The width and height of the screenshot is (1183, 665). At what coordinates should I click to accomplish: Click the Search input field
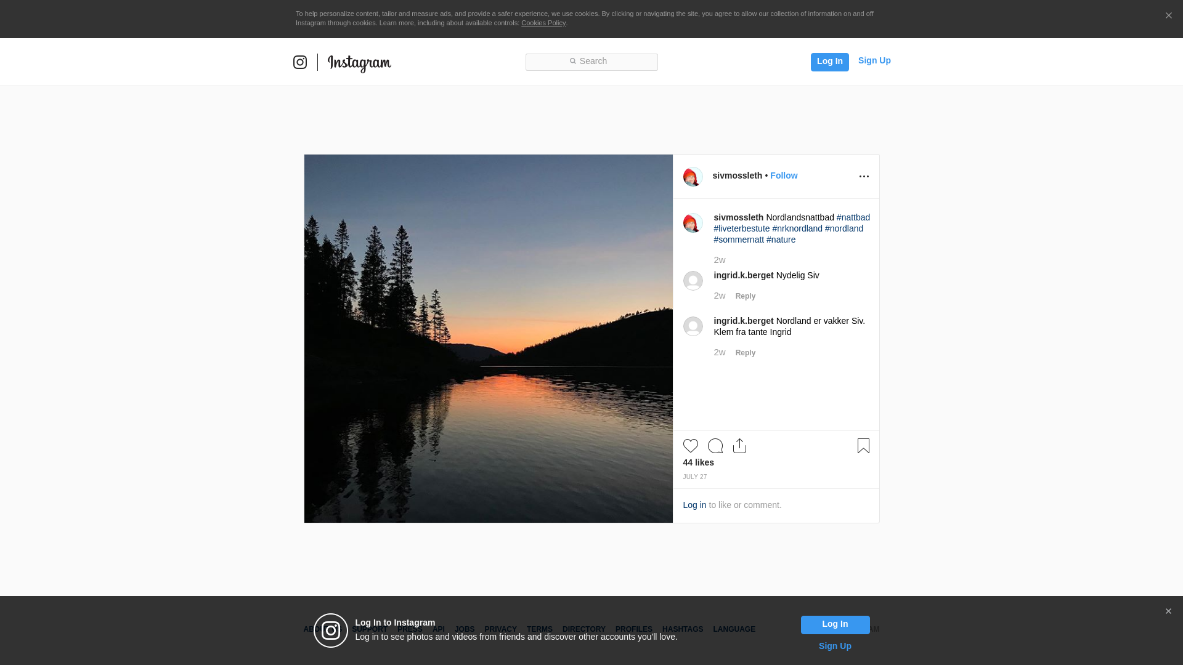tap(591, 62)
